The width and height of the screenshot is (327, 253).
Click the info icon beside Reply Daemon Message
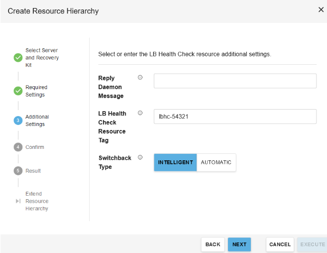click(x=140, y=78)
